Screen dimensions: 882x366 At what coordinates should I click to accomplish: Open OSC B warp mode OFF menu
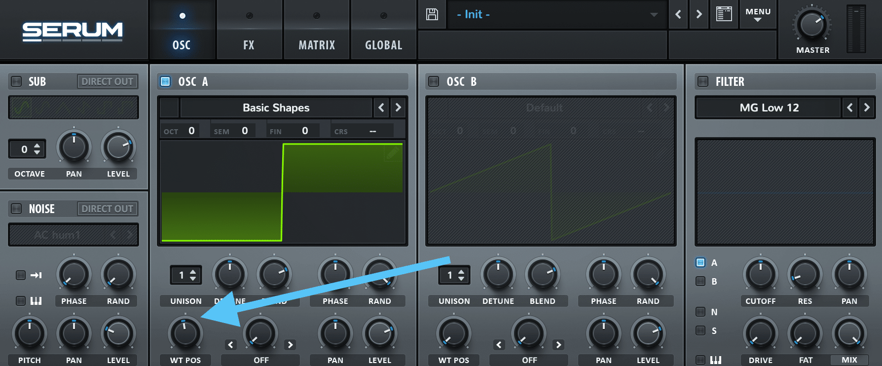pyautogui.click(x=529, y=360)
